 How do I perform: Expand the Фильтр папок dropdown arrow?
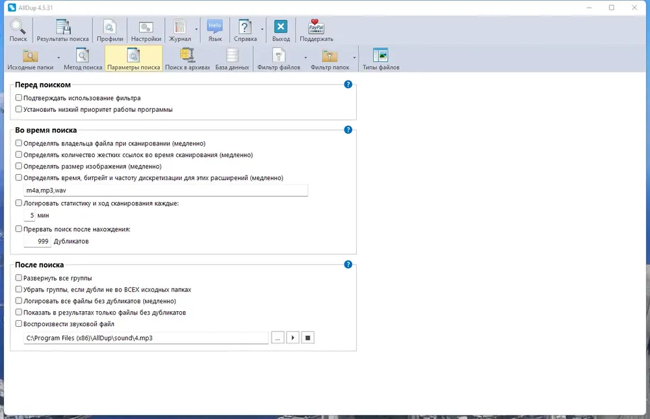point(354,58)
